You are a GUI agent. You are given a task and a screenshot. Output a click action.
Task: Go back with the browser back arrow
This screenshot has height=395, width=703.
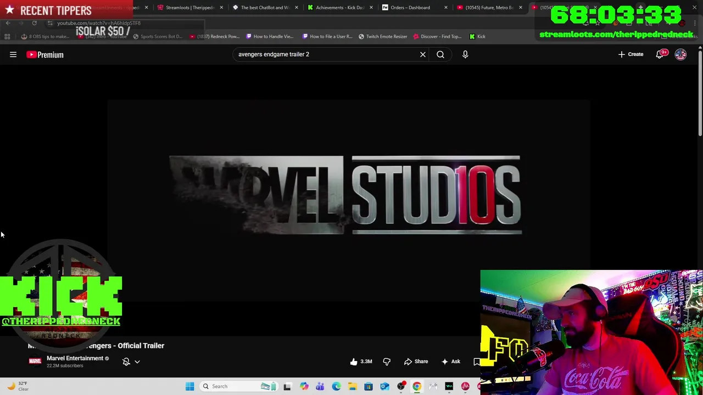(8, 23)
